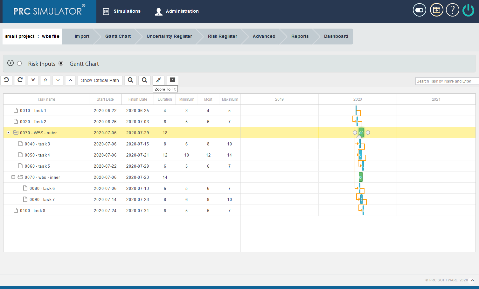
Task: Collapse the 0070 - wbs - inner group
Action: tap(13, 177)
